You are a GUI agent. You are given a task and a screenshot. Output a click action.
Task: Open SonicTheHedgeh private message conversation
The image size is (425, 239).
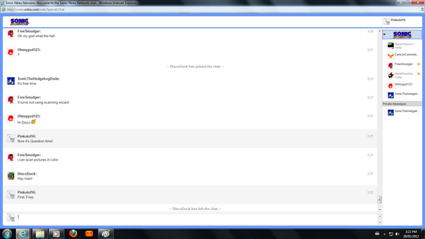coord(404,112)
